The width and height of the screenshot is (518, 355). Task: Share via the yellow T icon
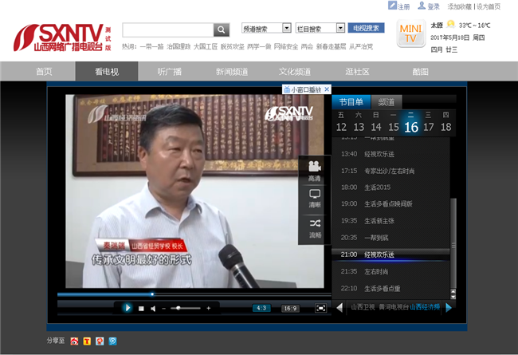[87, 341]
